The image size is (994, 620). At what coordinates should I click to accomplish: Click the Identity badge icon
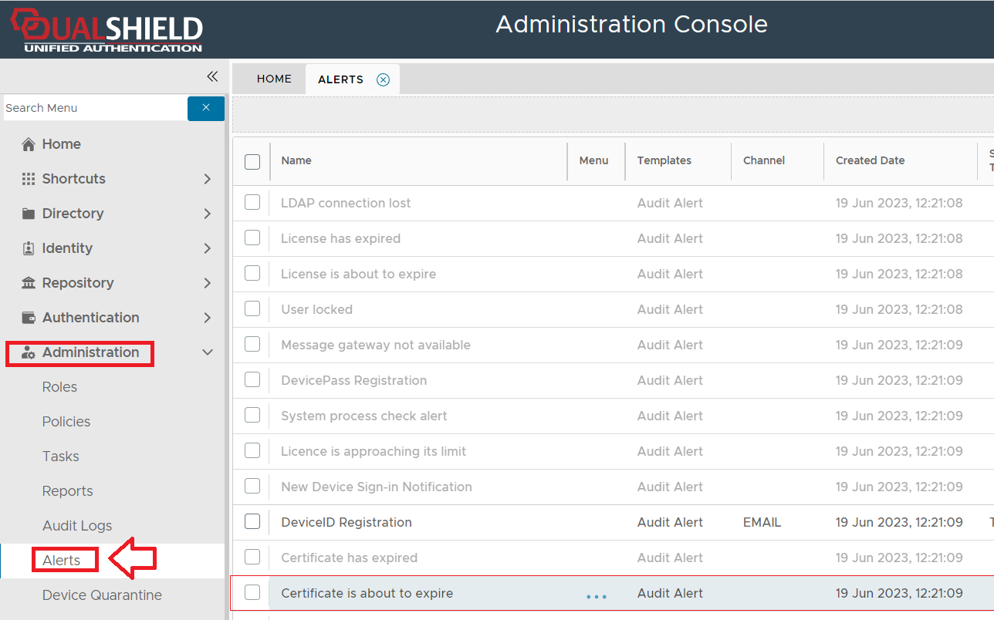29,248
